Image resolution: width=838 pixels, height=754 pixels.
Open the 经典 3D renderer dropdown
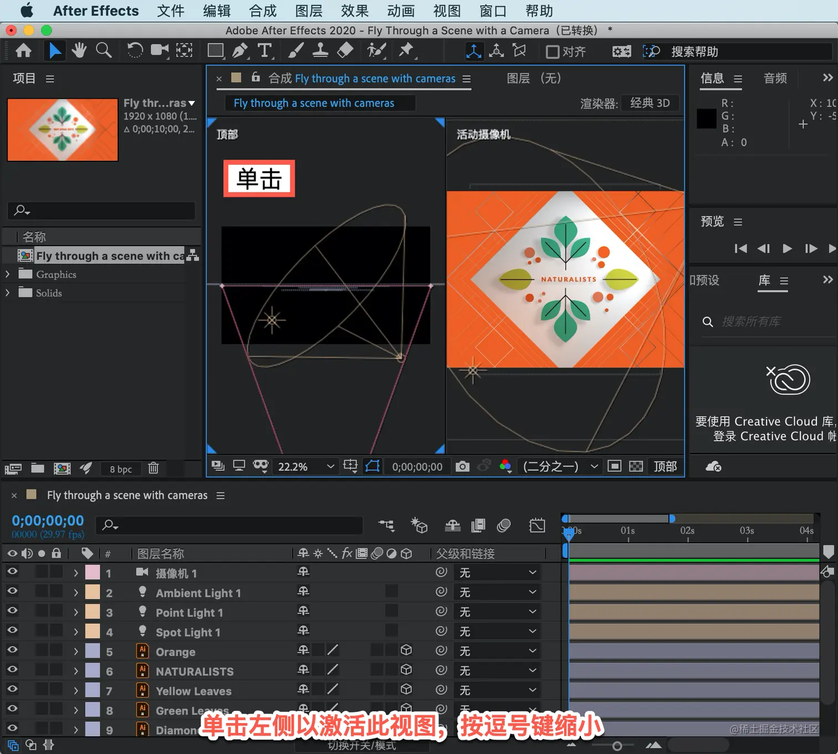click(x=650, y=103)
